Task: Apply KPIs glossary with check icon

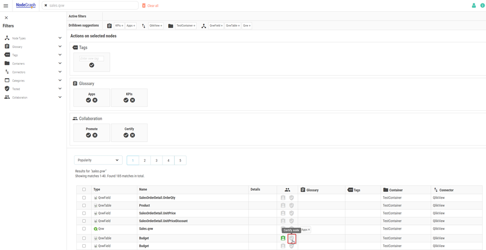Action: coord(126,100)
